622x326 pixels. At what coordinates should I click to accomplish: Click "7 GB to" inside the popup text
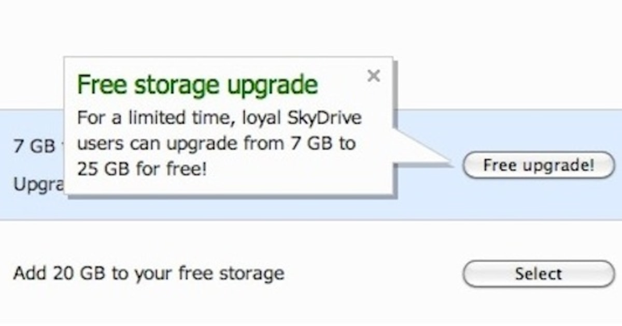point(322,143)
